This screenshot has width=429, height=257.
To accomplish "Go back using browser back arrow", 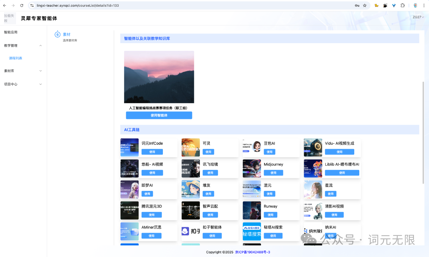I will click(5, 5).
